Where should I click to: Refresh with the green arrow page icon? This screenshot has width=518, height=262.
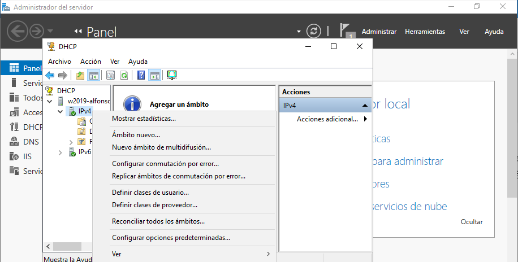click(124, 75)
